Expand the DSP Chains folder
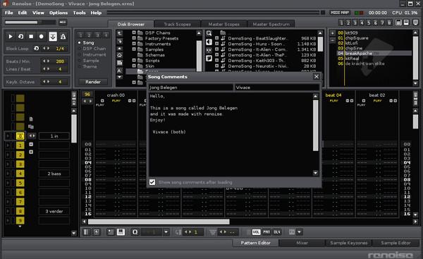The height and width of the screenshot is (259, 423). coord(134,32)
